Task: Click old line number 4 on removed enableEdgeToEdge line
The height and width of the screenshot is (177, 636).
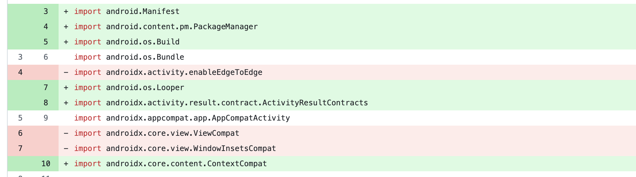Action: [20, 72]
